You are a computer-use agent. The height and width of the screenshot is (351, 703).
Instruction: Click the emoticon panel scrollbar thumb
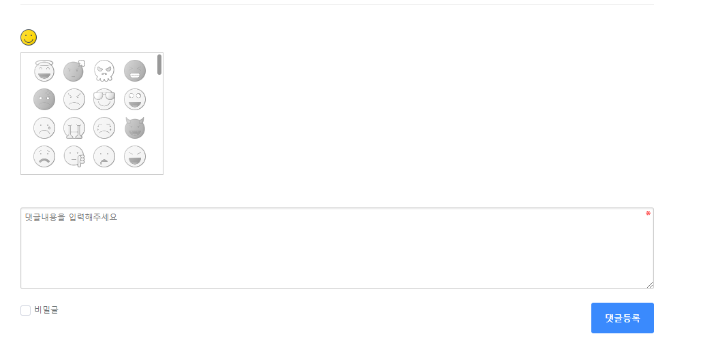159,65
